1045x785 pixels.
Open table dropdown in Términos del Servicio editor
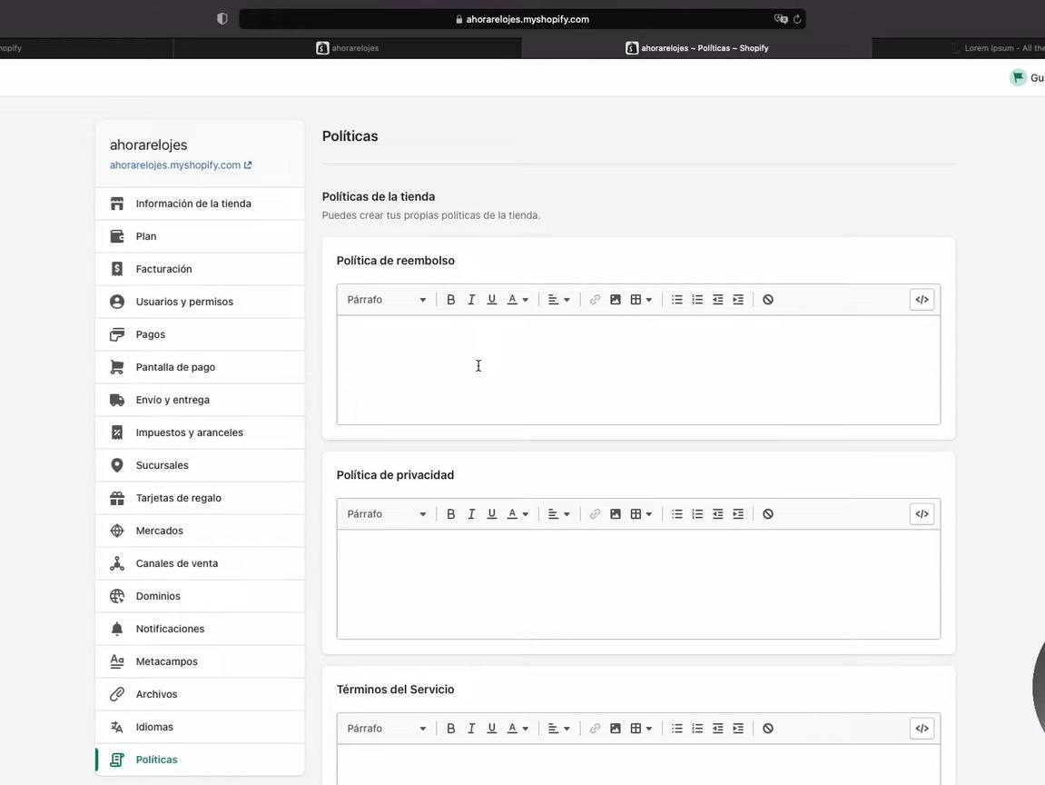pyautogui.click(x=641, y=729)
